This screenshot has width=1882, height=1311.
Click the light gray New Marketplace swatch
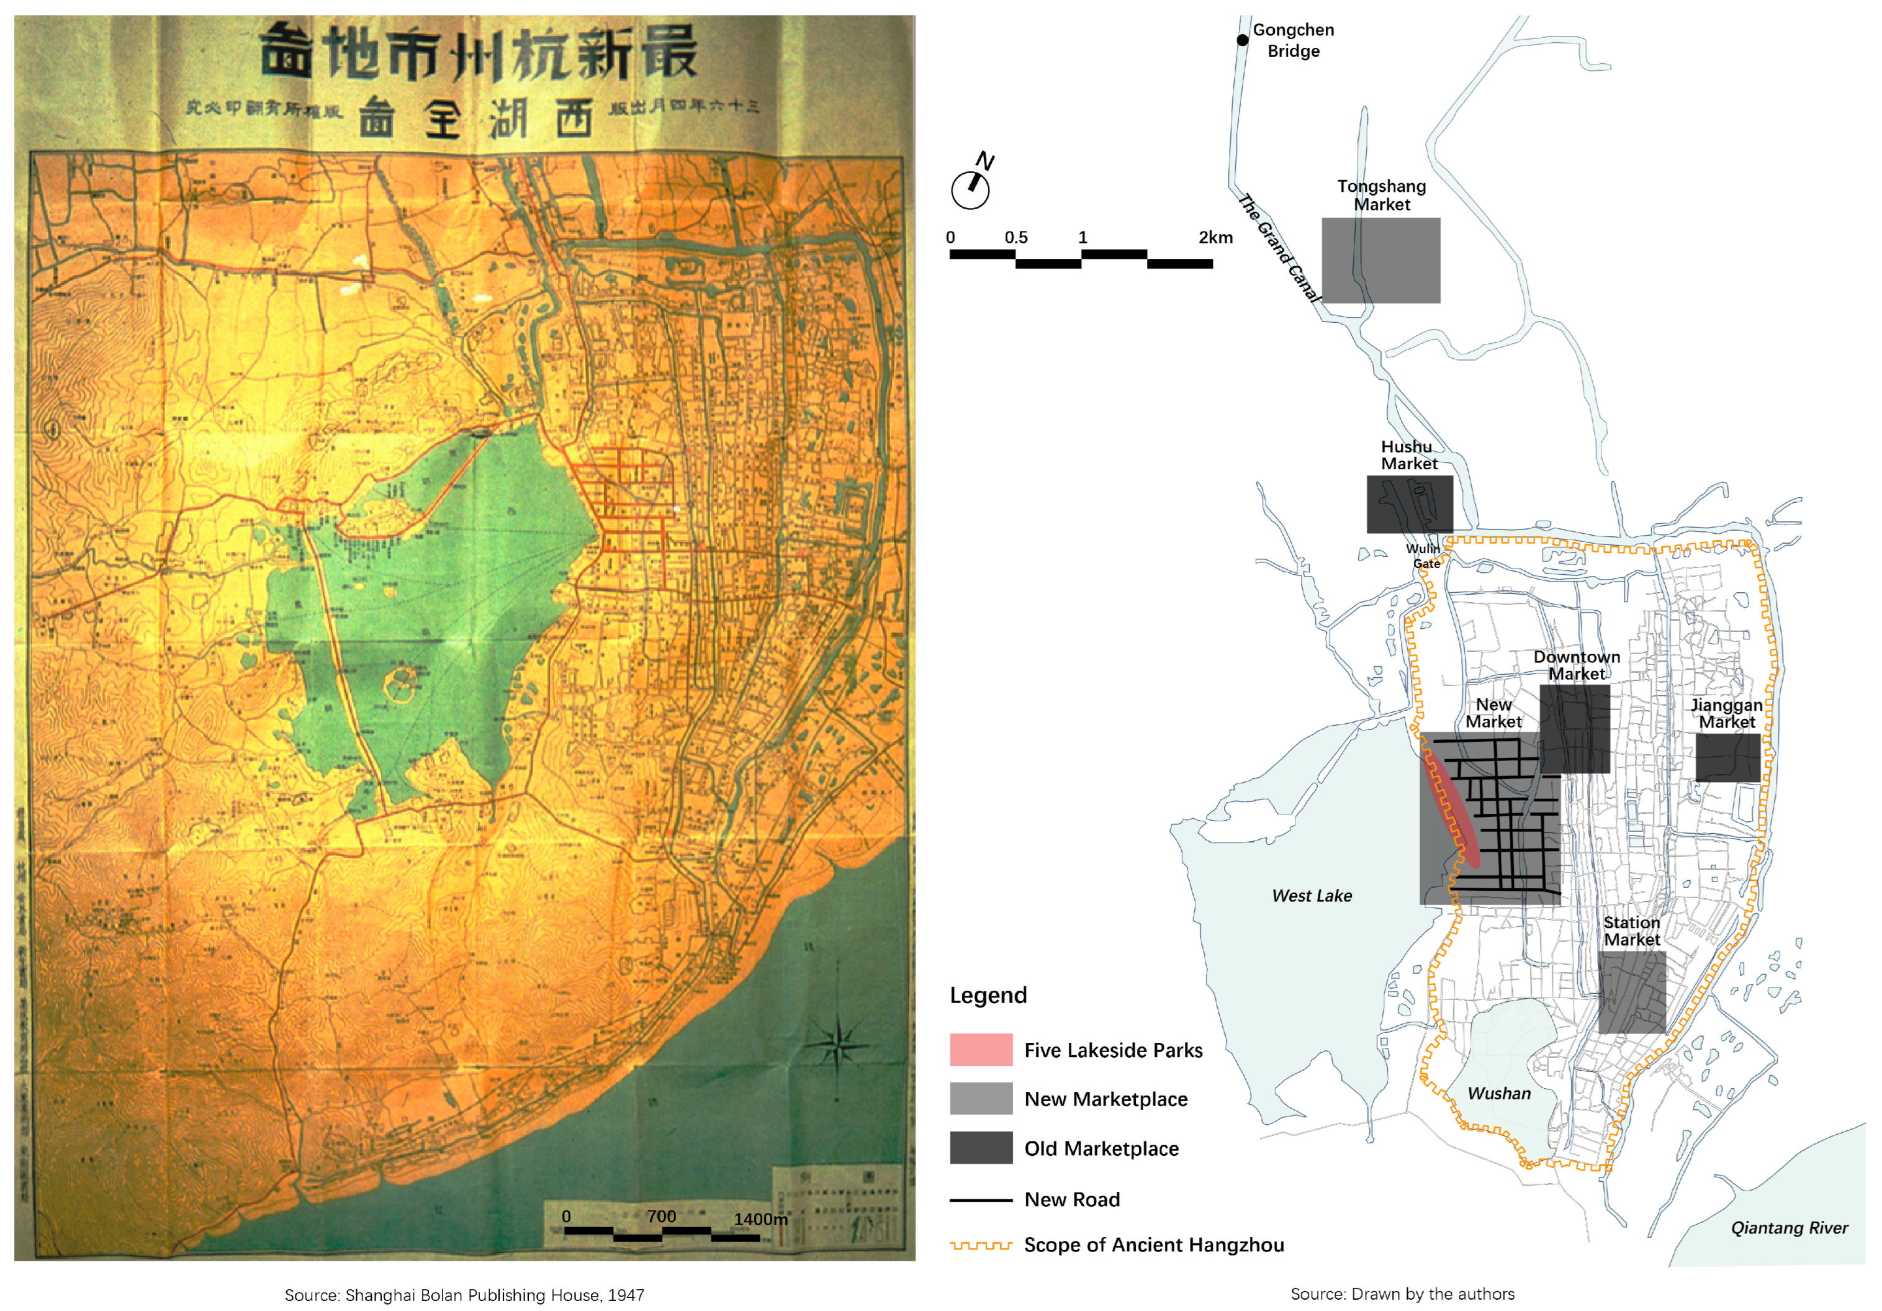(x=981, y=1099)
